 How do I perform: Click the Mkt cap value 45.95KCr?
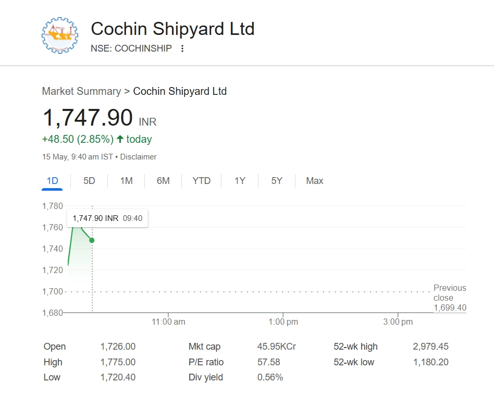(x=276, y=347)
